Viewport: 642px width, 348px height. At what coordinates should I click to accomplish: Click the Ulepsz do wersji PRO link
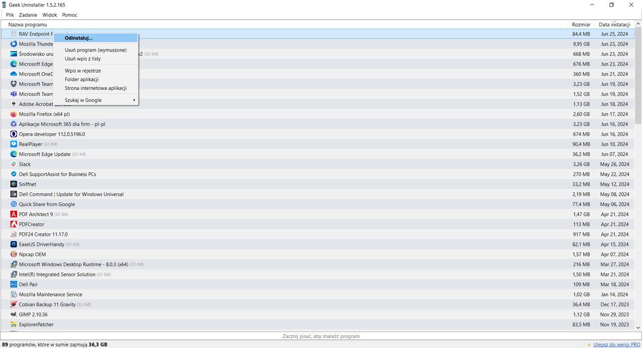pyautogui.click(x=617, y=344)
